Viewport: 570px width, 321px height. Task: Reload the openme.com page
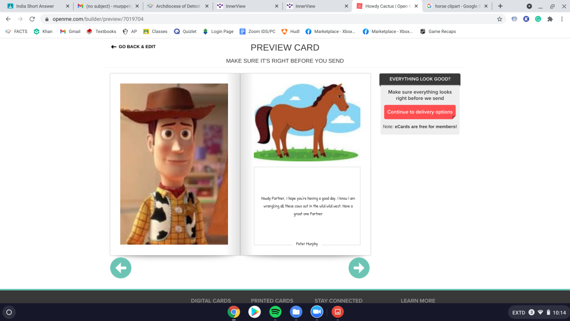point(32,19)
